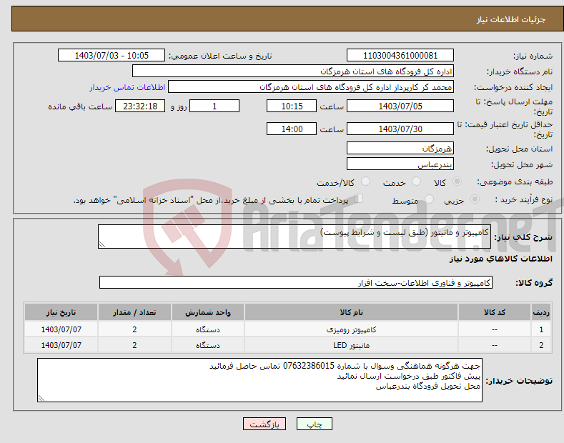Click the buyer organization name field
564x443 pixels.
293,71
